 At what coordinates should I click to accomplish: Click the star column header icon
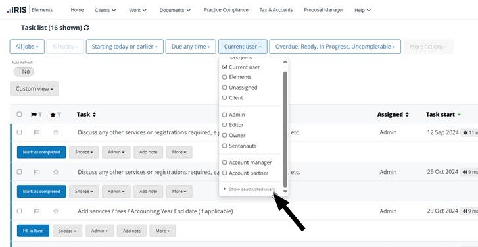tap(53, 115)
